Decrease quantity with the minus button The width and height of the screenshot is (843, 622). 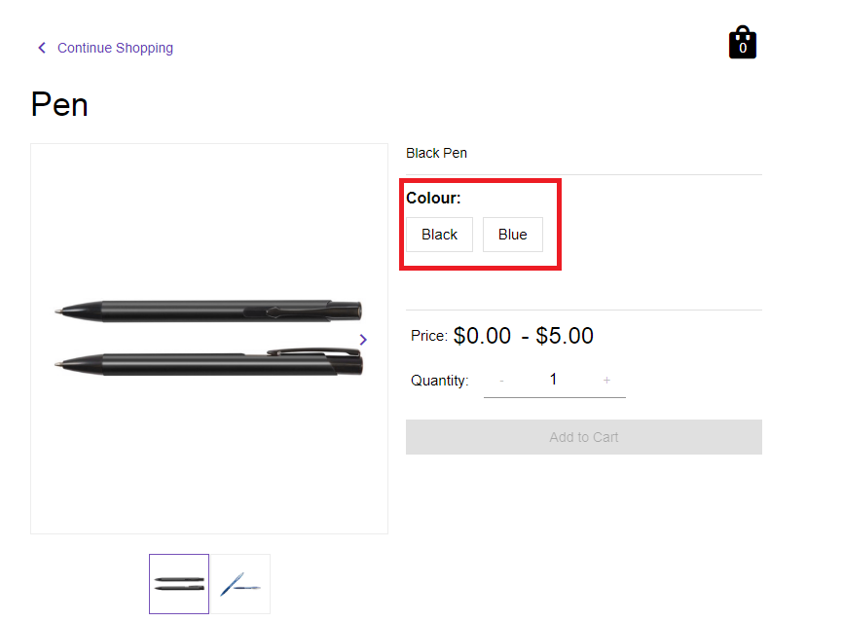[x=501, y=380]
